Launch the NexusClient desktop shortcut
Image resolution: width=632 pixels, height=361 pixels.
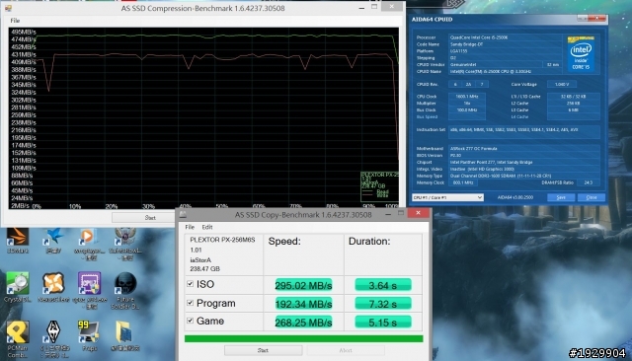[53, 287]
